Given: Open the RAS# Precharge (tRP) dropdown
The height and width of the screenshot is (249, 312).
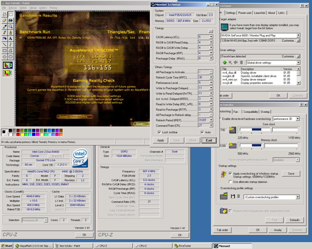Looking at the screenshot, I should point(211,53).
